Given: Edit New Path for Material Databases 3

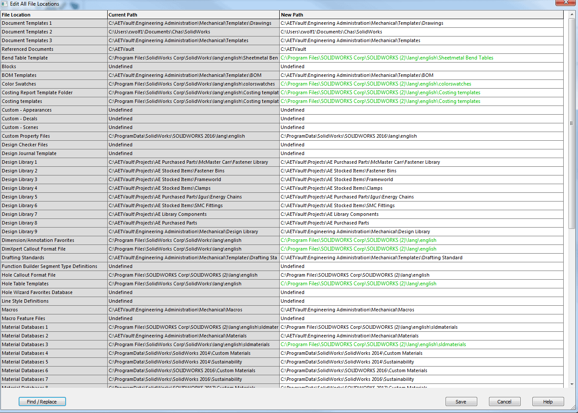Looking at the screenshot, I should pos(421,344).
